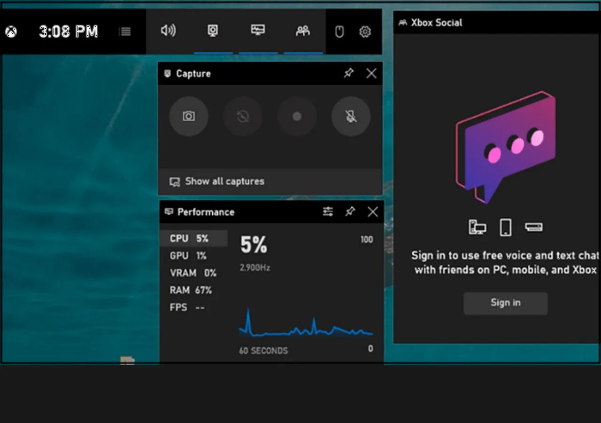Click Show all captures
The height and width of the screenshot is (423, 601).
click(x=224, y=181)
